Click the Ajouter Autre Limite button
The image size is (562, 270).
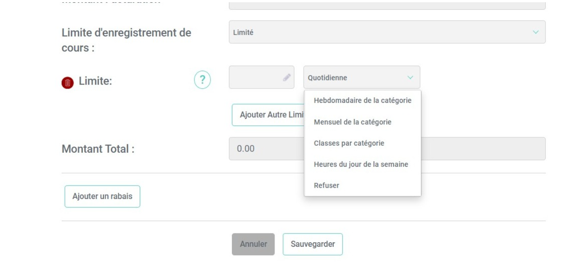268,115
